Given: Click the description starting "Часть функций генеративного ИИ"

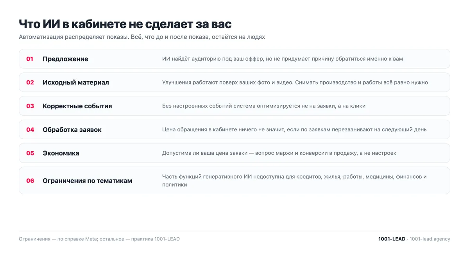Looking at the screenshot, I should coord(294,181).
